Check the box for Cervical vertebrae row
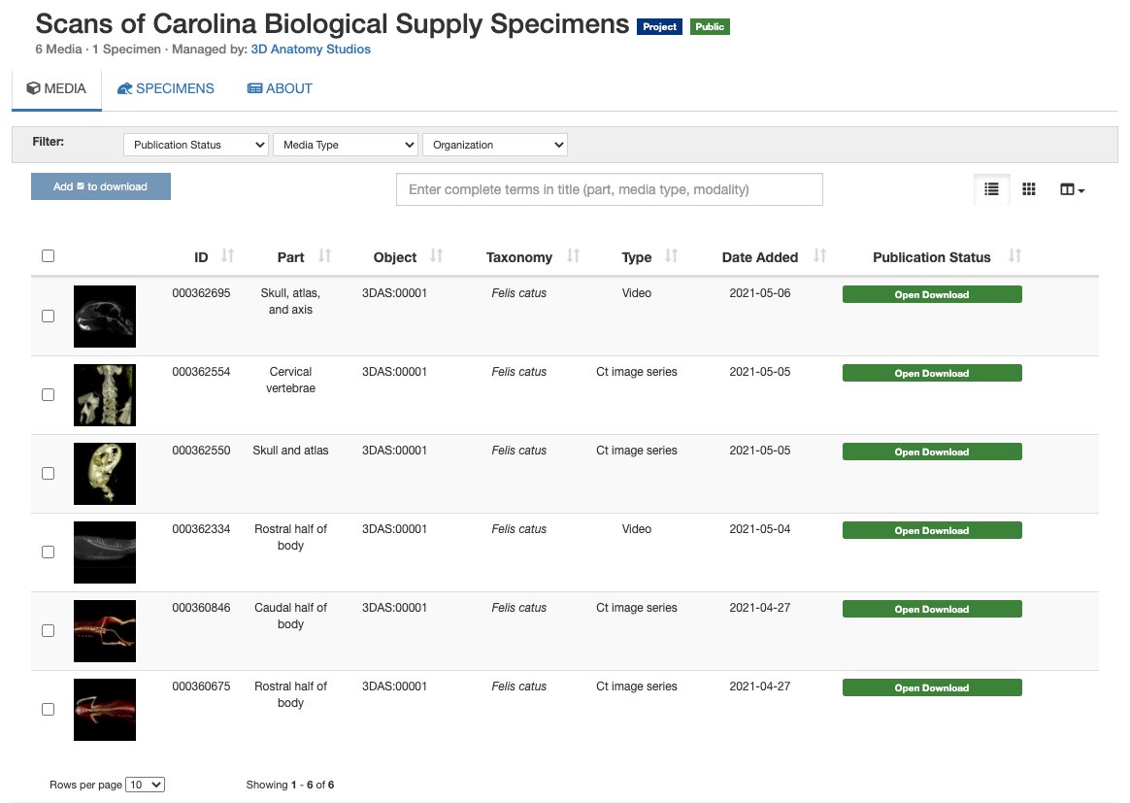 [49, 394]
